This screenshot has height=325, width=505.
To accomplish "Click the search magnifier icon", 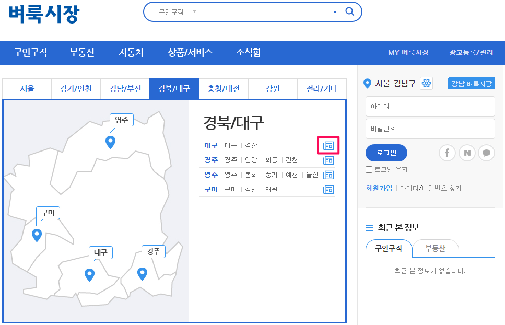I will point(350,12).
